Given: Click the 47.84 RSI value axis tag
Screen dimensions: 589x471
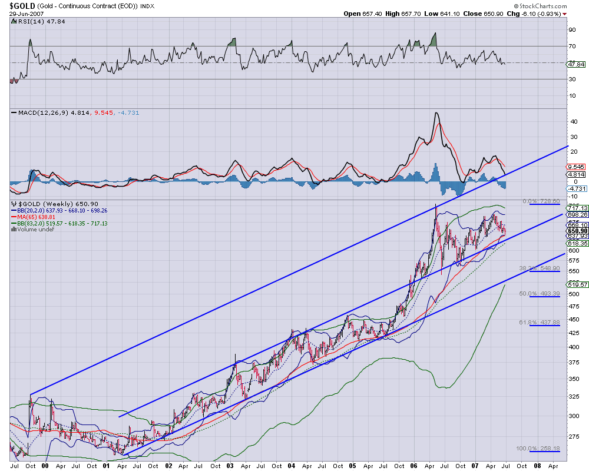Looking at the screenshot, I should [575, 64].
